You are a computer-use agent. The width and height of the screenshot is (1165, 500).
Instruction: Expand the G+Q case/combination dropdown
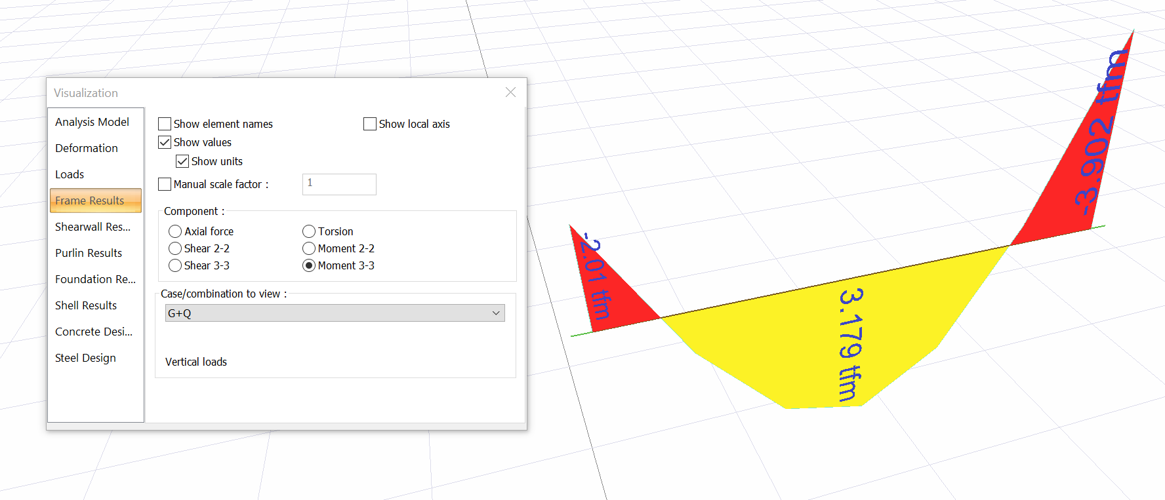click(x=335, y=313)
